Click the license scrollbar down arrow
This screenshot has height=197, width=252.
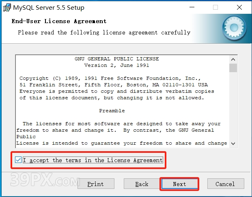click(x=233, y=143)
